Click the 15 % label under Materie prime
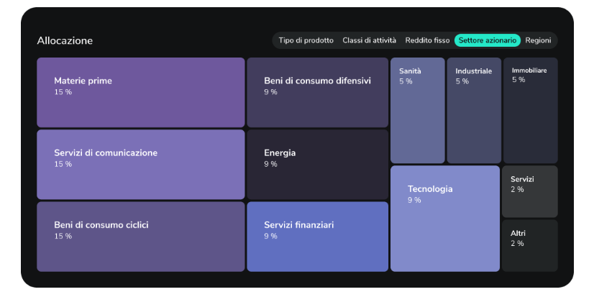The width and height of the screenshot is (594, 297). coord(63,92)
